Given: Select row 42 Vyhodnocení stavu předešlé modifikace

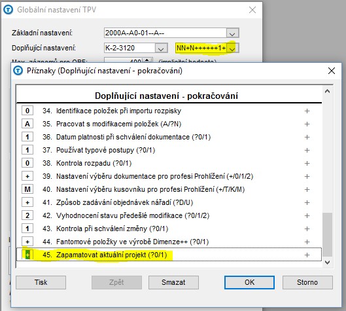Looking at the screenshot, I should pyautogui.click(x=169, y=215).
